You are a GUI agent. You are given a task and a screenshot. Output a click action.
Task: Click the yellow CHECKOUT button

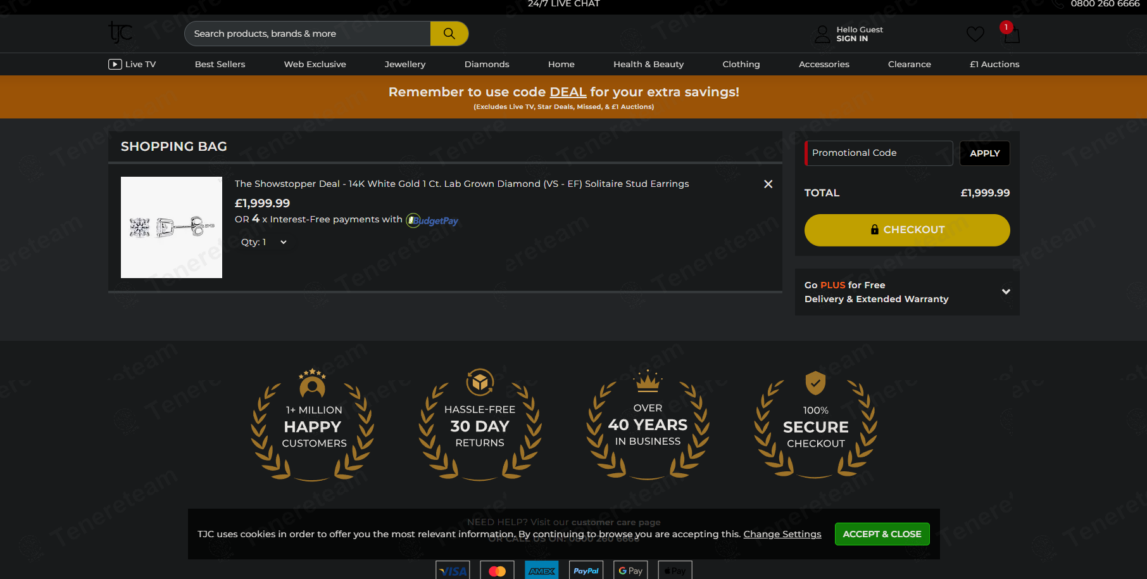pyautogui.click(x=907, y=230)
